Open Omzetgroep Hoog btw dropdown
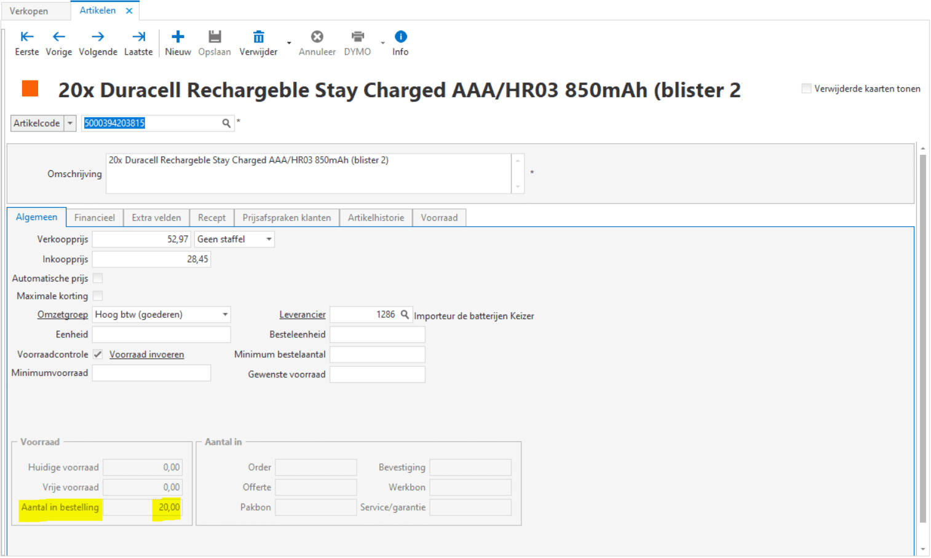 point(225,315)
